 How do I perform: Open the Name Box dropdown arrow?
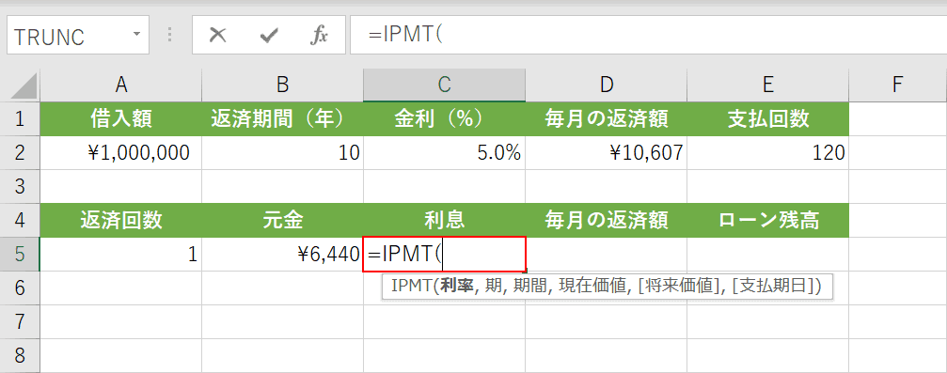coord(137,35)
